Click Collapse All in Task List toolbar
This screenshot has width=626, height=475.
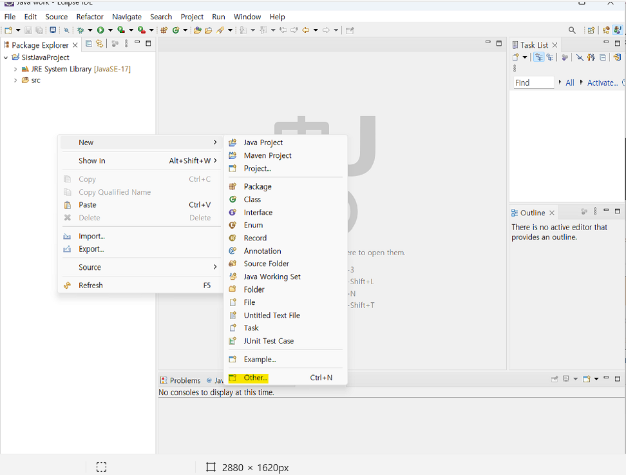[603, 57]
